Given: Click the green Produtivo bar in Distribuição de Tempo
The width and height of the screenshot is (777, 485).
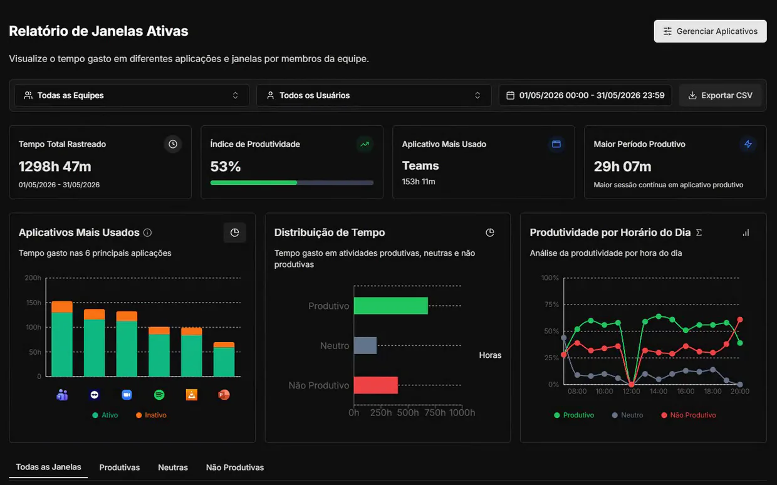Looking at the screenshot, I should coord(391,306).
